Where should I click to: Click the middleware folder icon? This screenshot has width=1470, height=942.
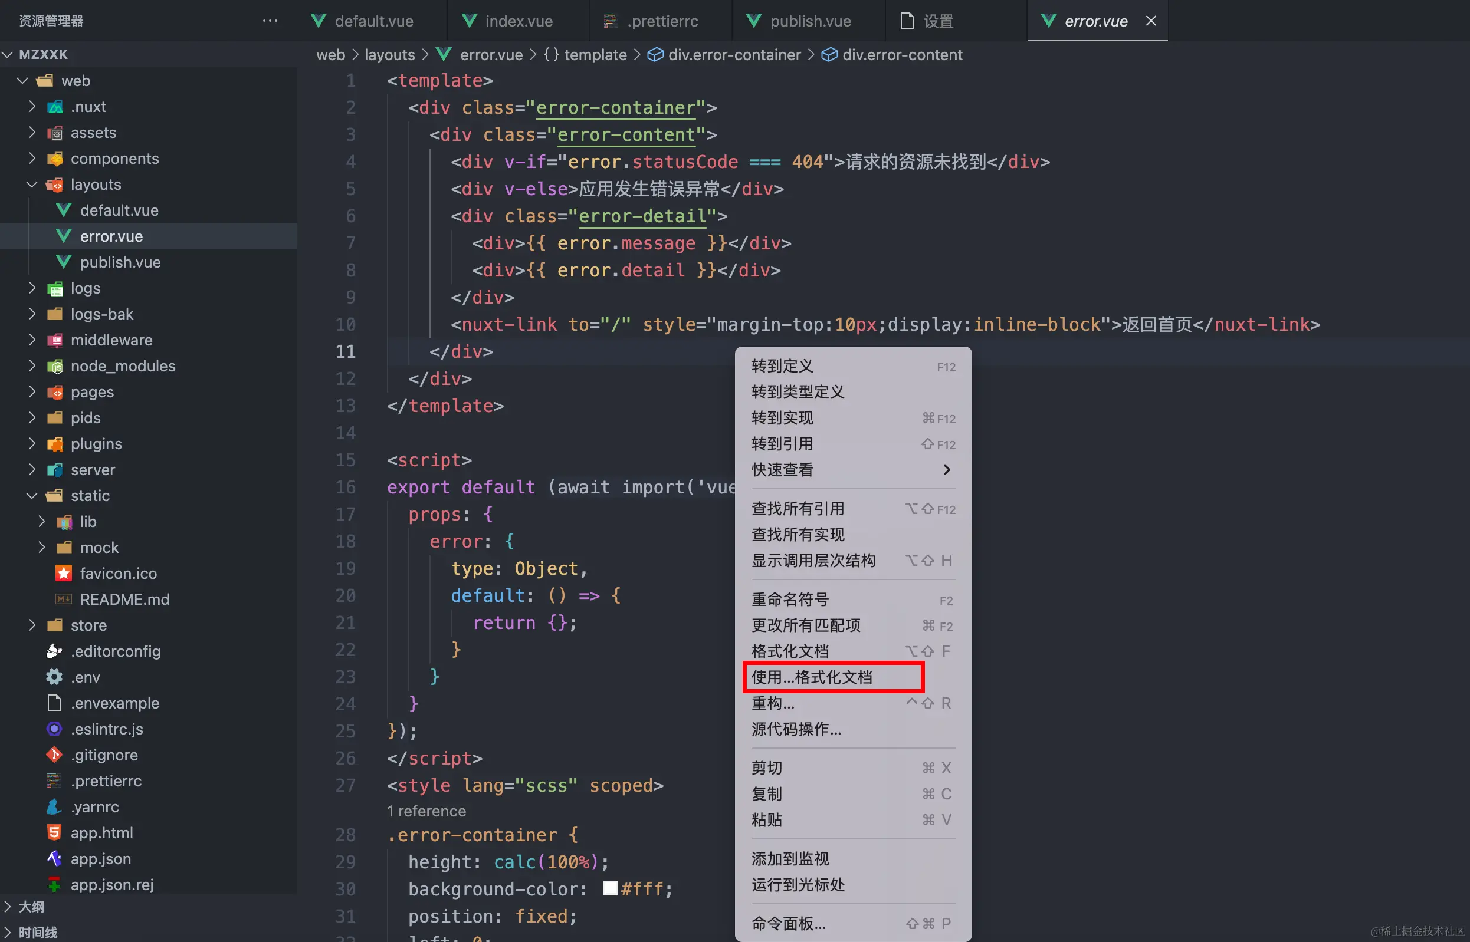(55, 340)
